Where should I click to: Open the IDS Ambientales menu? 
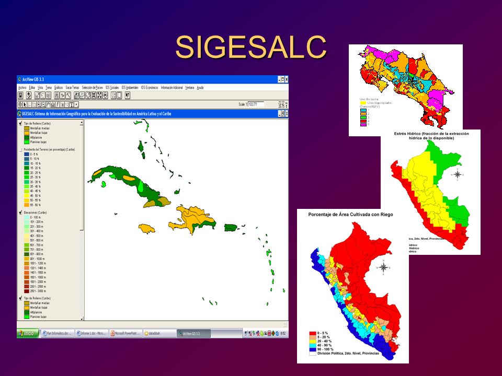tap(130, 87)
